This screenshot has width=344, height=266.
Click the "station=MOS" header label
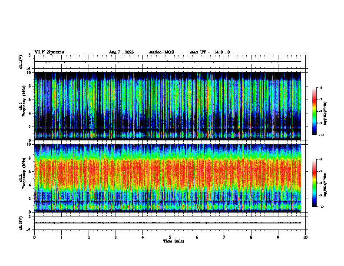click(162, 52)
